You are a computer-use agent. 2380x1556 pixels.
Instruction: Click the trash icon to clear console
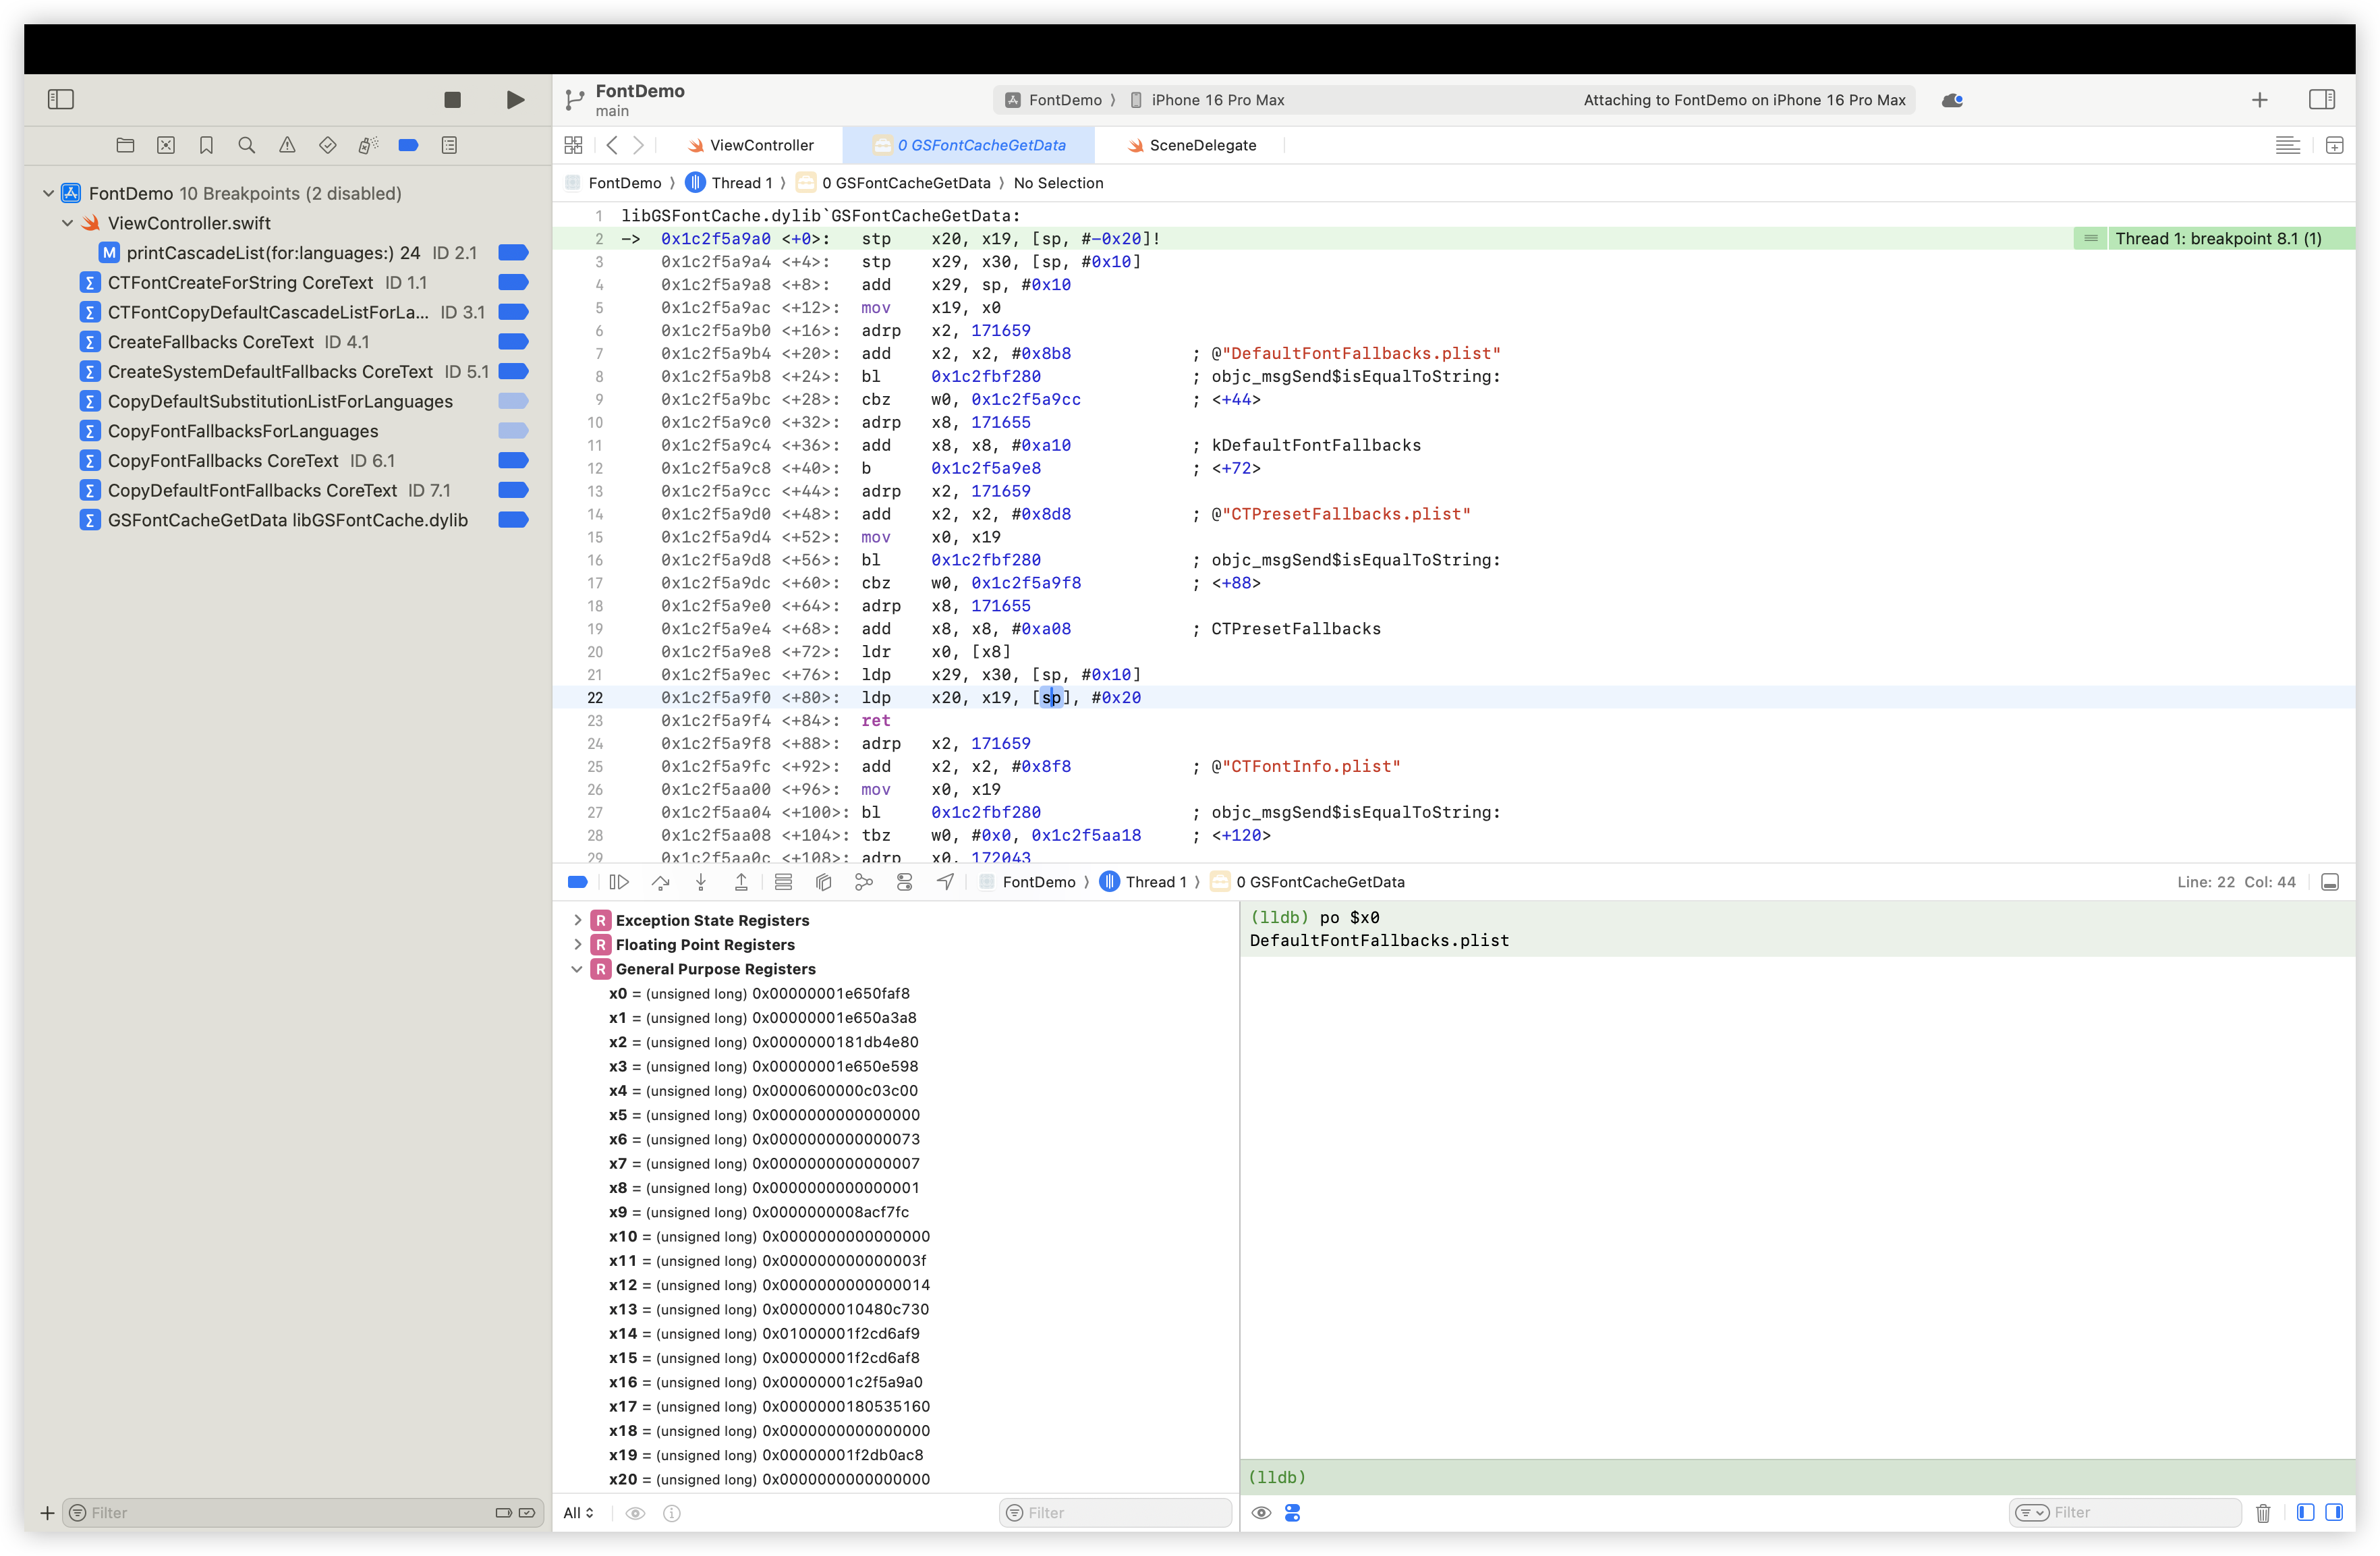pos(2263,1513)
